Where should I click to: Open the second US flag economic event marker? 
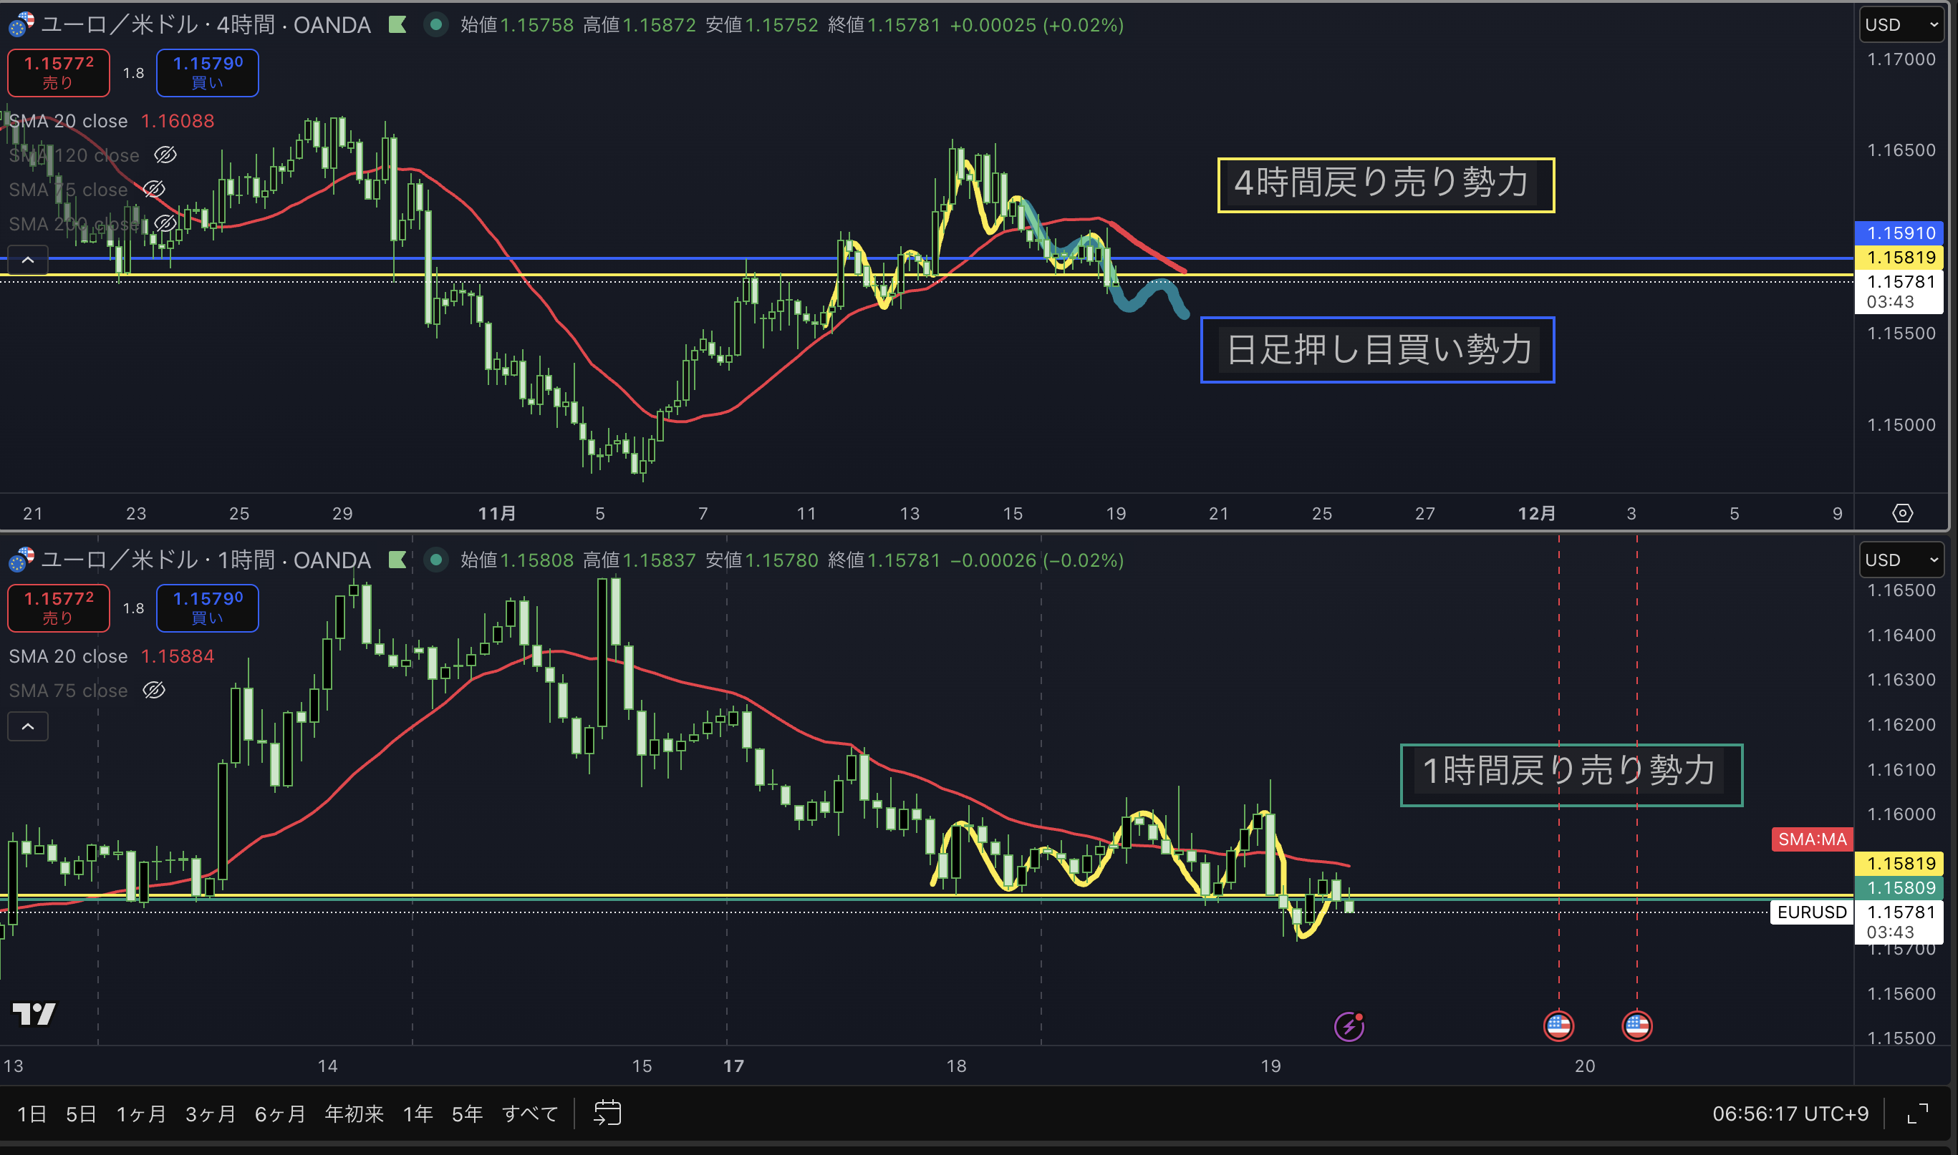coord(1636,1025)
